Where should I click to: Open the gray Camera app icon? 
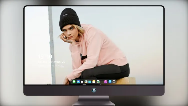click(114, 82)
